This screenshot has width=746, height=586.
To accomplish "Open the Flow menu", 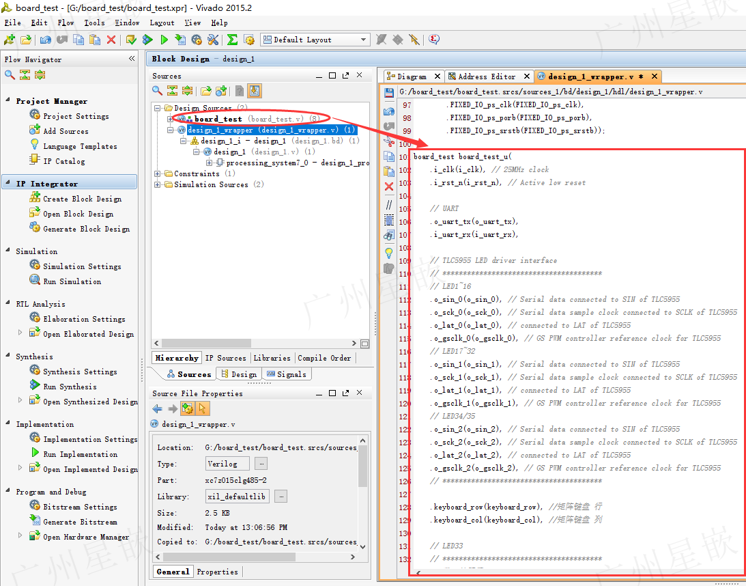I will point(66,23).
